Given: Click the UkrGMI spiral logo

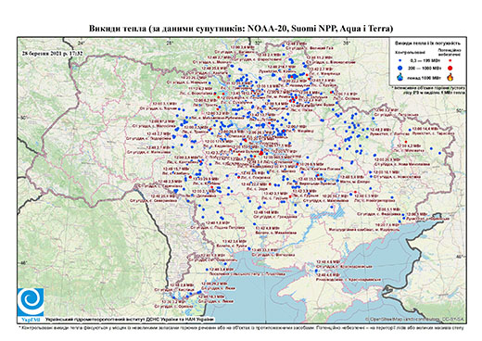Looking at the screenshot, I should [x=31, y=302].
